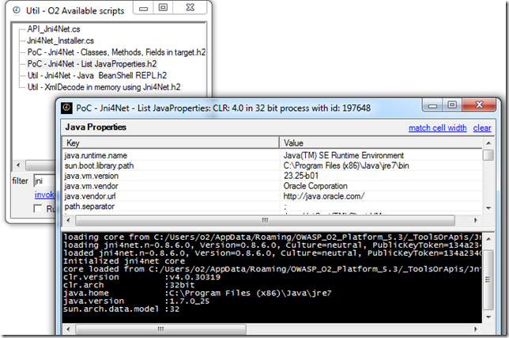Image resolution: width=509 pixels, height=338 pixels.
Task: Click the O2 icon in PoC window title bar
Action: (x=67, y=107)
